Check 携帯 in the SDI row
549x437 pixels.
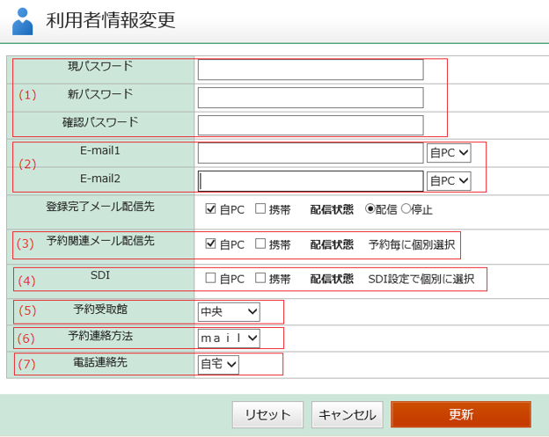point(260,278)
